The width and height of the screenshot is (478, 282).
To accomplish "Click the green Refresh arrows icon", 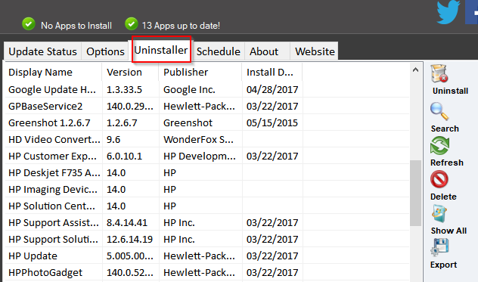I will tap(439, 146).
